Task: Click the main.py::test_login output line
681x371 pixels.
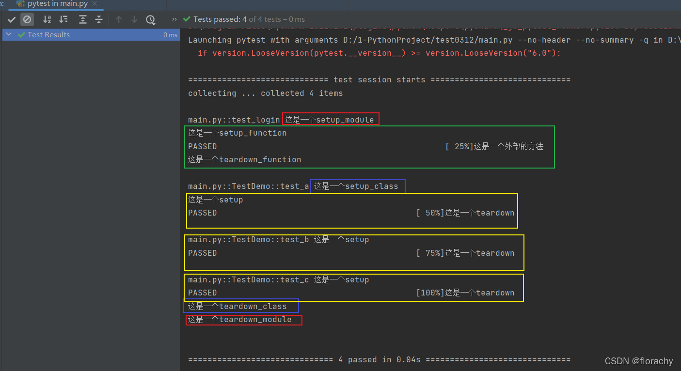Action: [234, 120]
